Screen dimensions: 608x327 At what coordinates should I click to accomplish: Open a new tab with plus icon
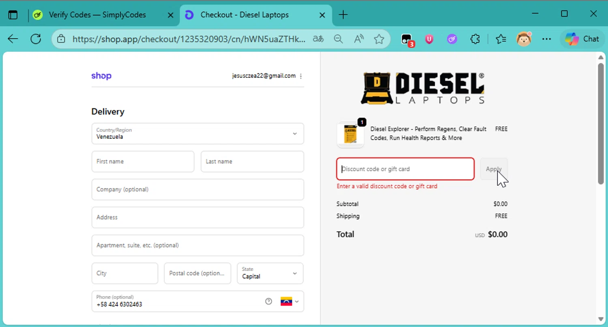(343, 15)
